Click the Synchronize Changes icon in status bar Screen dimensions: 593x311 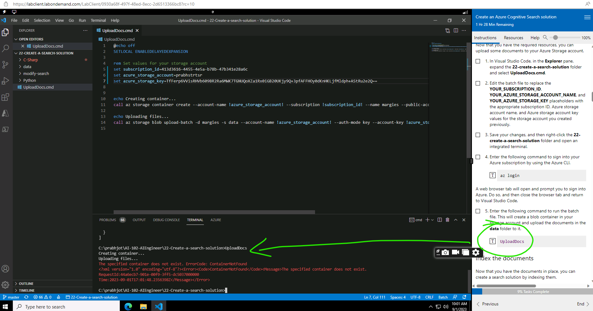point(26,297)
